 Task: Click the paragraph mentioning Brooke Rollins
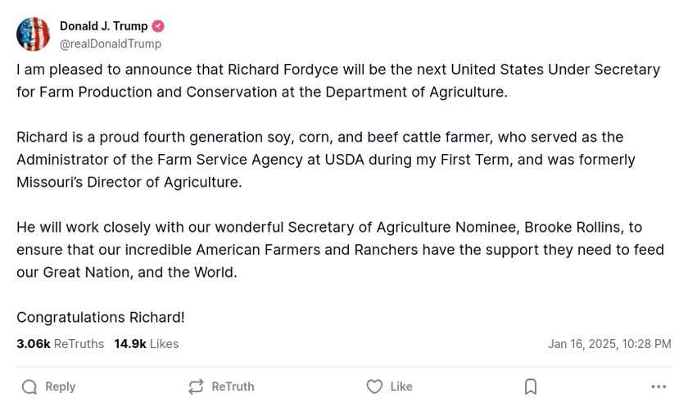[339, 249]
